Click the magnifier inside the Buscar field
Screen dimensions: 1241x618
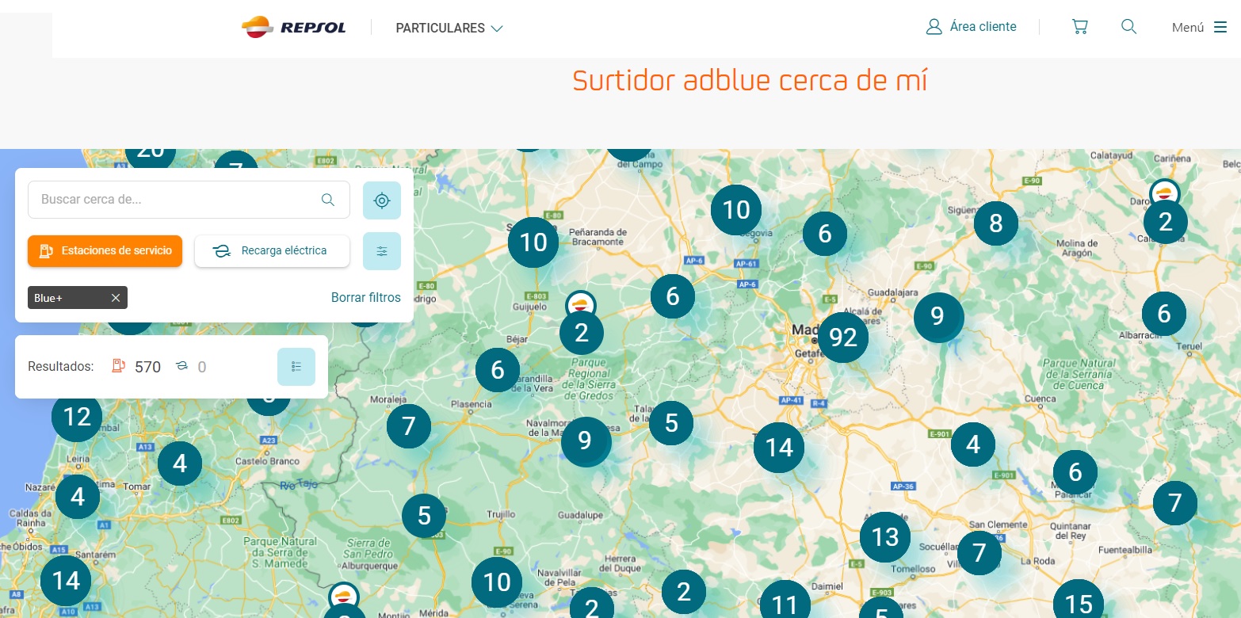pyautogui.click(x=328, y=200)
